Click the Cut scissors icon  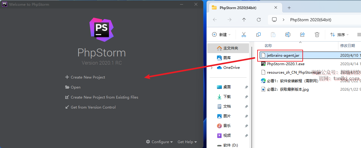tap(244, 35)
